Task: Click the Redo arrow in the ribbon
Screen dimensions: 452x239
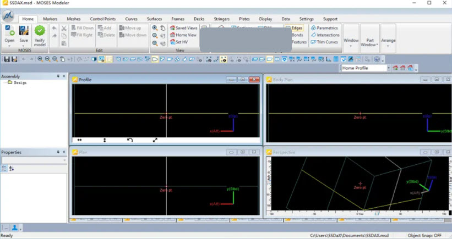Action: pos(54,36)
